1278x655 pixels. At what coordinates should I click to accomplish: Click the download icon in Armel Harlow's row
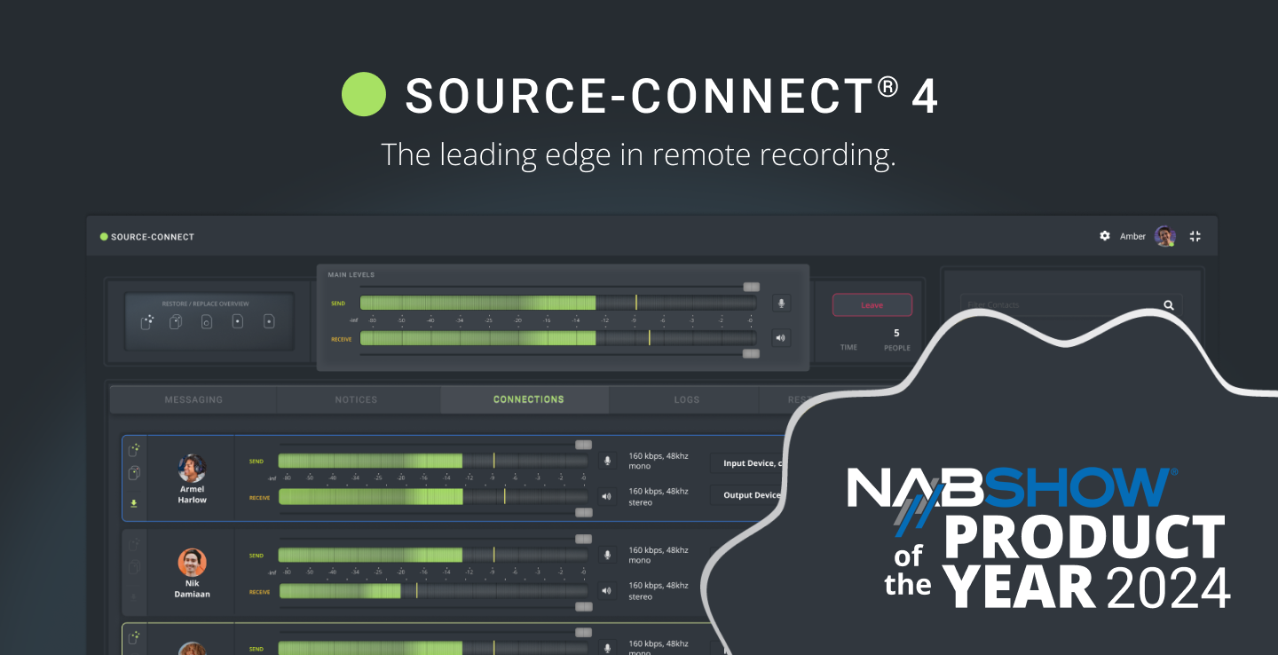click(x=134, y=503)
